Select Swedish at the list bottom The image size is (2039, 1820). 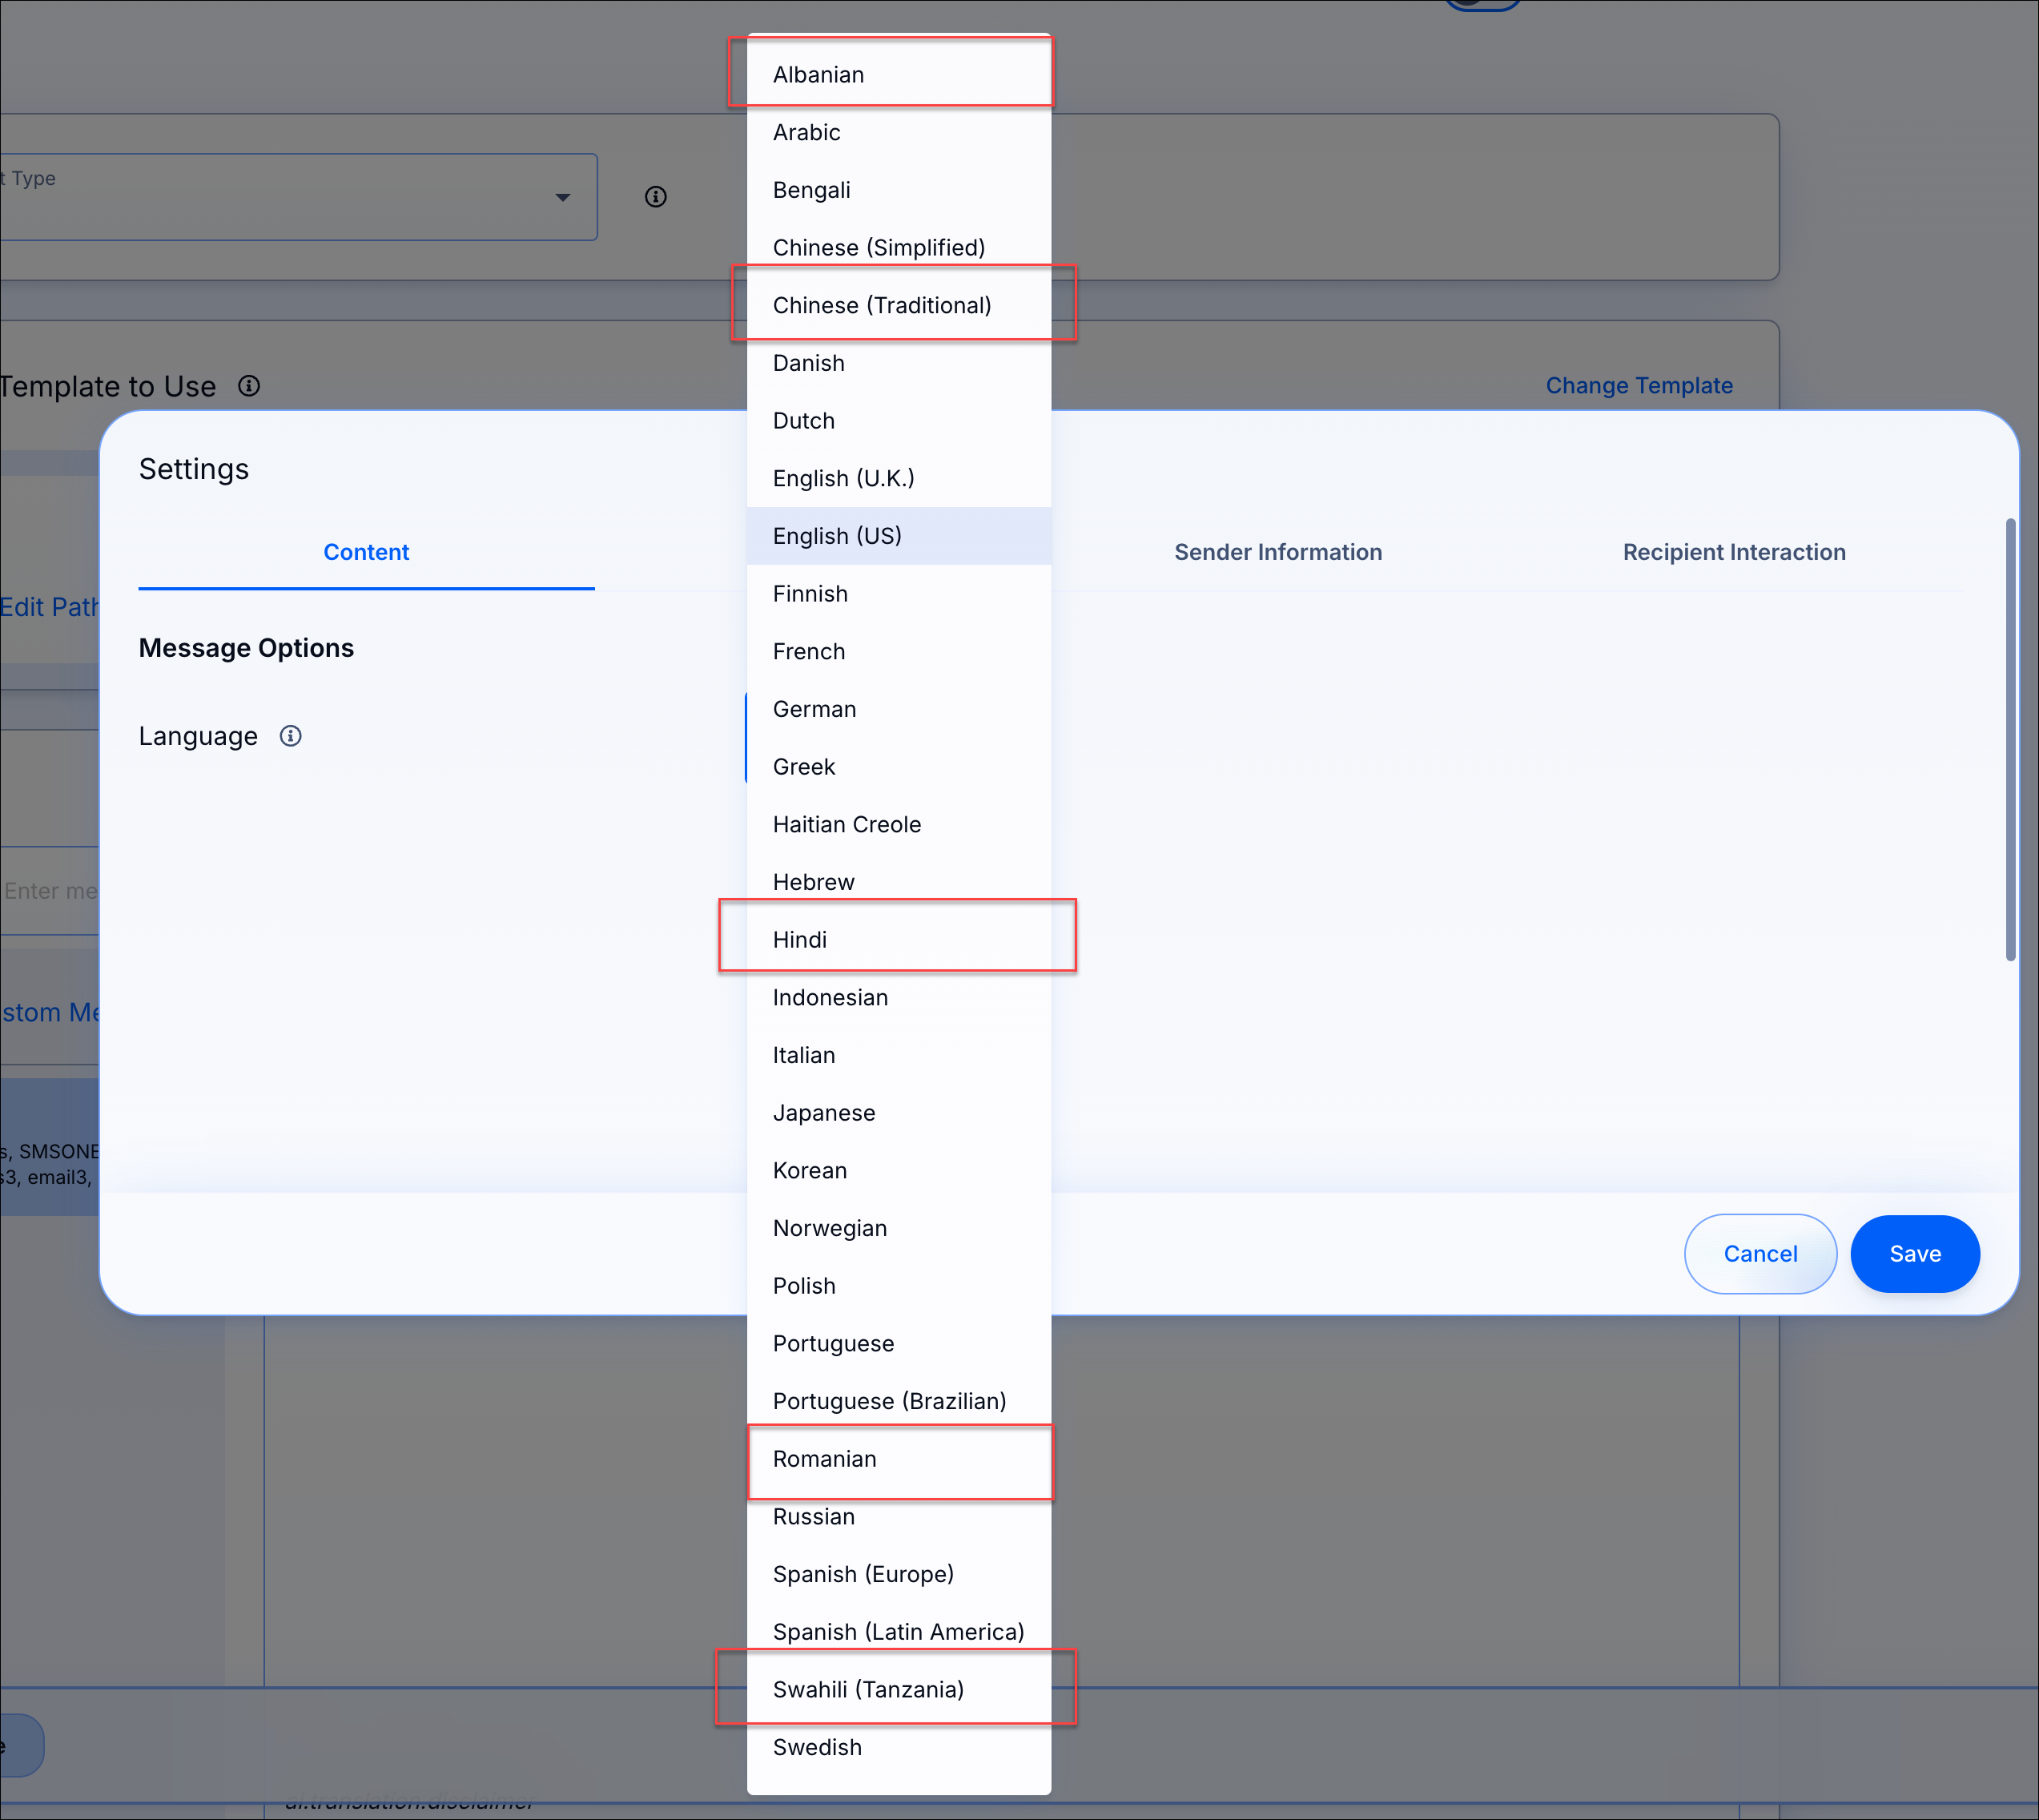tap(817, 1747)
